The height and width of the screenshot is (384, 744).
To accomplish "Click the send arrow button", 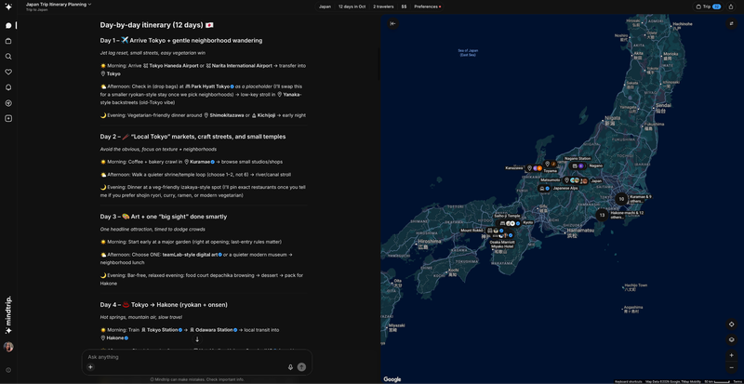I will [301, 367].
